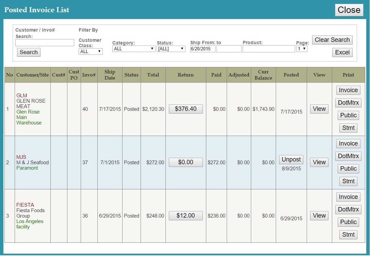Open the Customer Class dropdown
This screenshot has width=370, height=256.
point(91,51)
